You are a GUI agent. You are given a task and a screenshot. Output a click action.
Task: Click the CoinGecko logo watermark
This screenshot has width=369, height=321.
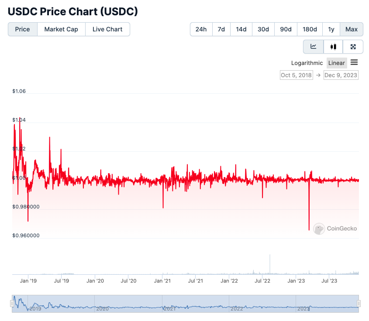click(335, 229)
